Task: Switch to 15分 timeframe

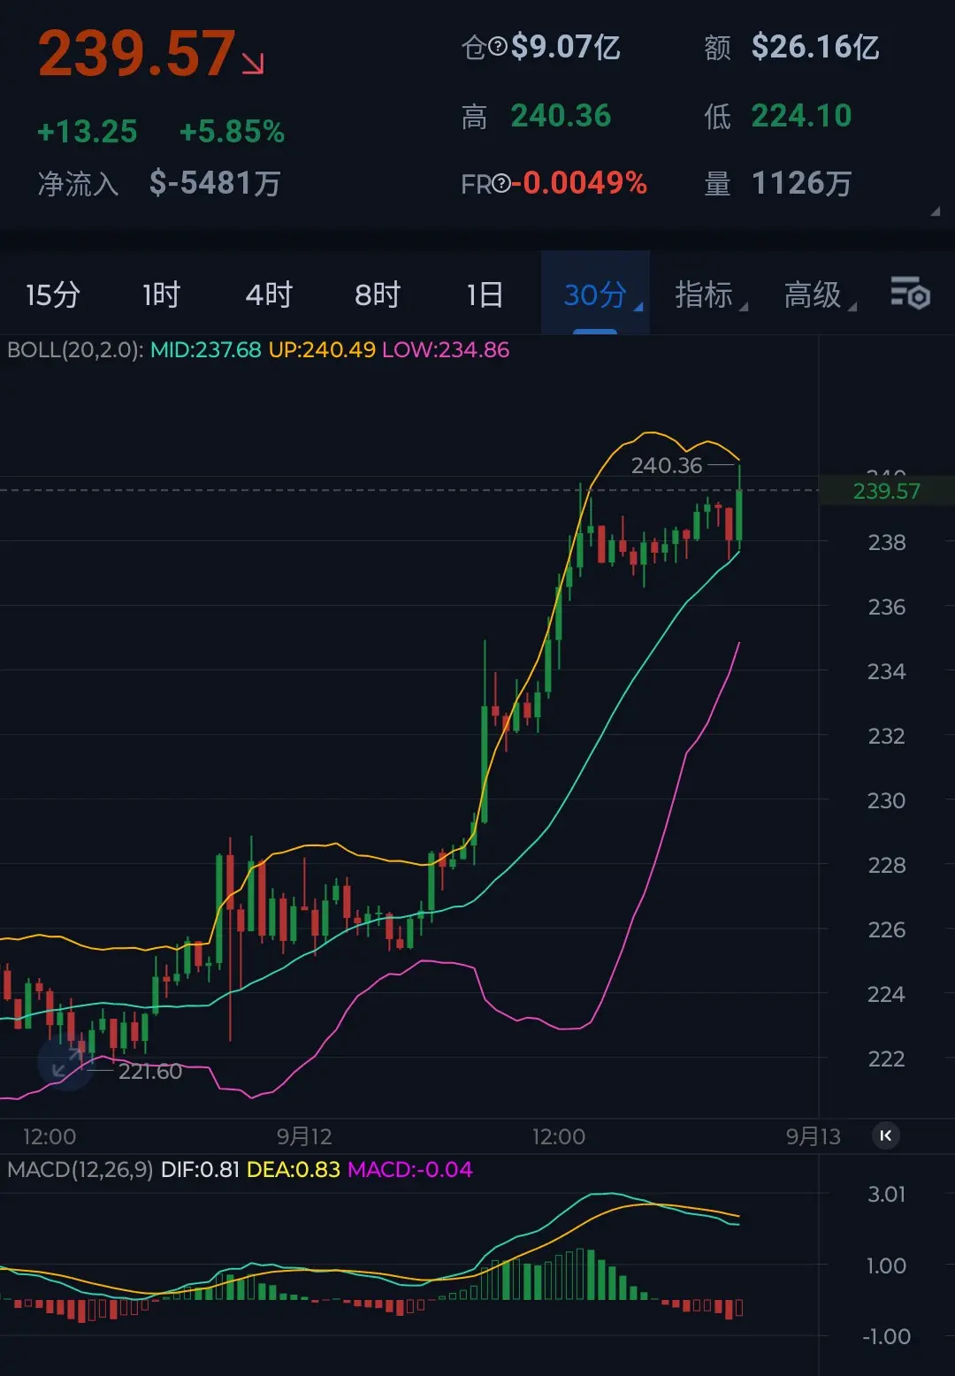Action: (x=53, y=294)
